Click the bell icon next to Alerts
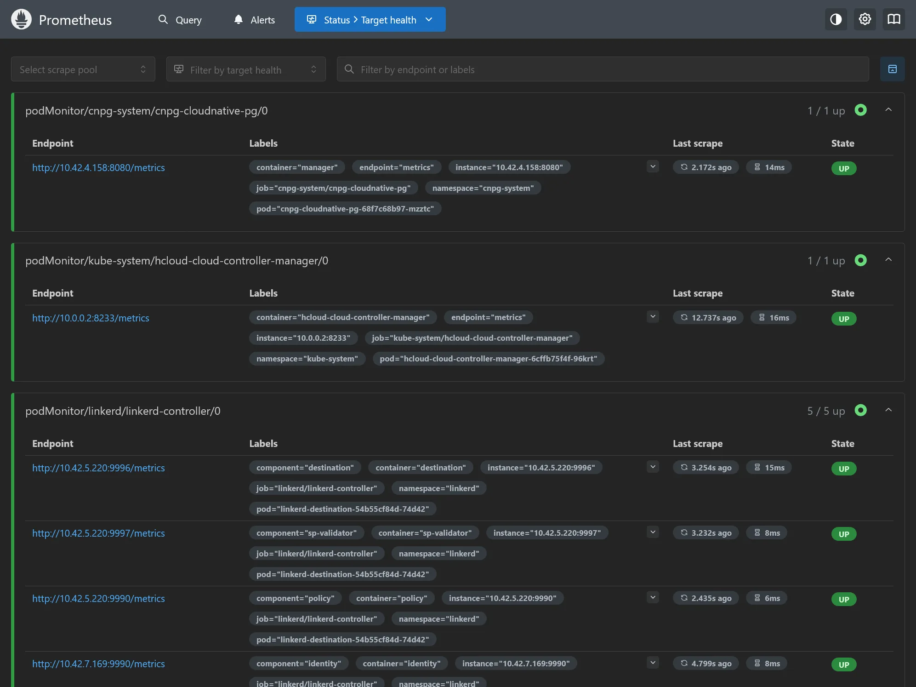Screen dimensions: 916x687 [x=238, y=20]
